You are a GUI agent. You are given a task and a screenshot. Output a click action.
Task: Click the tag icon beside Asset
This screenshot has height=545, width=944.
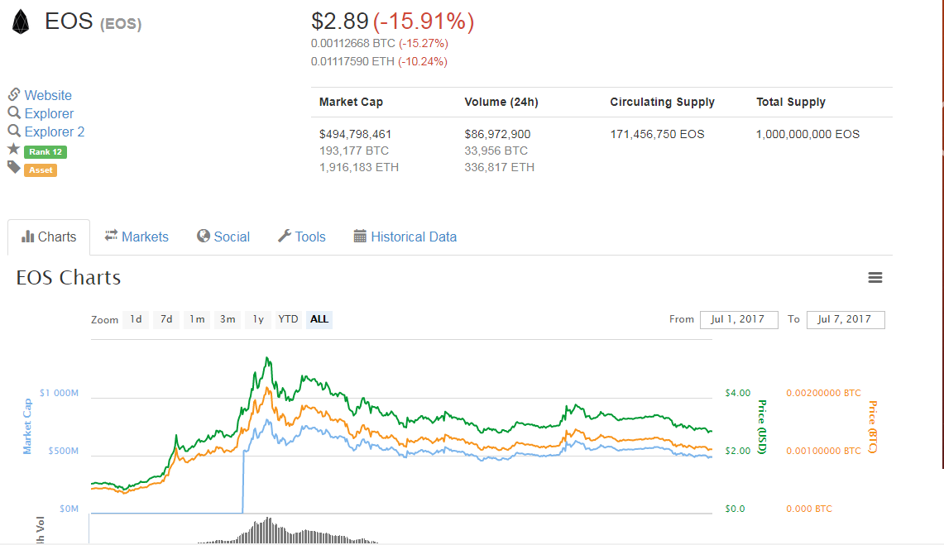tap(14, 167)
